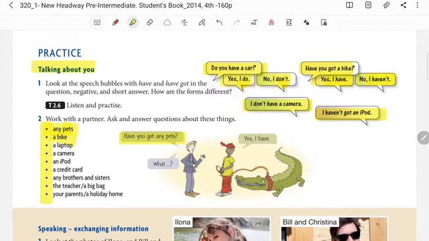Image resolution: width=429 pixels, height=241 pixels.
Task: Click the 'a credit card' list item
Action: [68, 169]
